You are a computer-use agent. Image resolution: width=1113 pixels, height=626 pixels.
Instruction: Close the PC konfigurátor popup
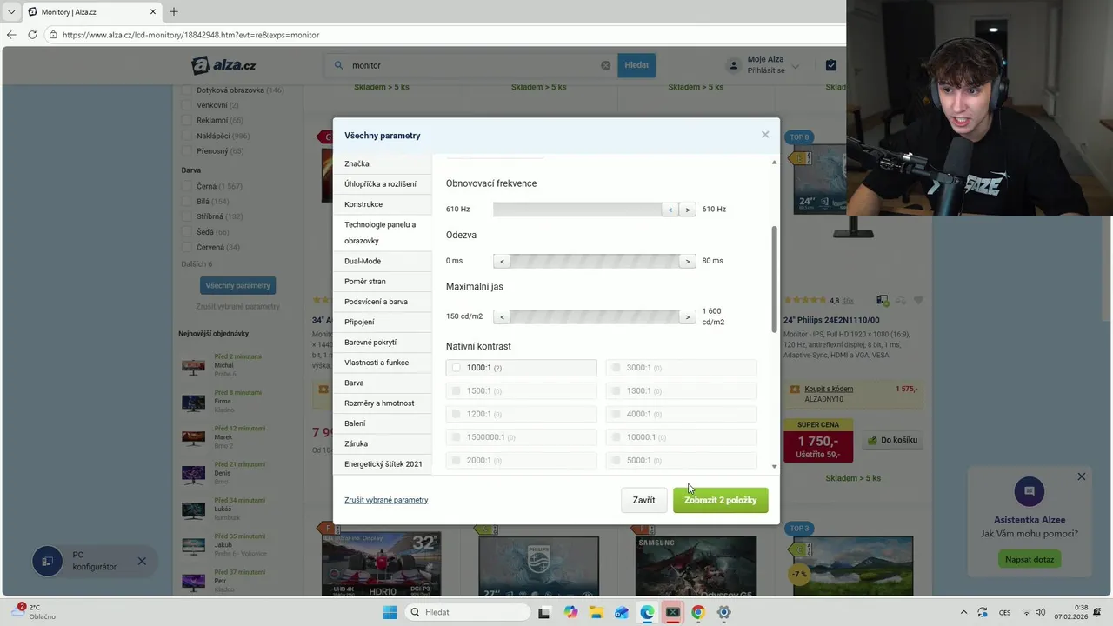tap(142, 561)
